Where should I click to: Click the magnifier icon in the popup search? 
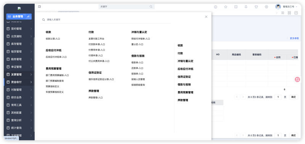coord(43,20)
